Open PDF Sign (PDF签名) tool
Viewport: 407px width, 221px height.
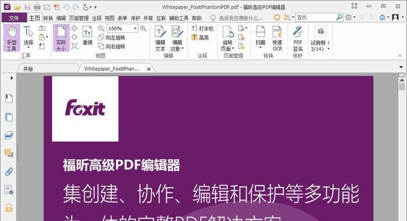click(298, 38)
